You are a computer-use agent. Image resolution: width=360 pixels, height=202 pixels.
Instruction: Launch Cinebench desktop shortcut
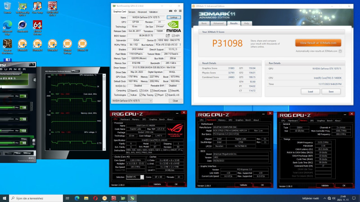coord(22,26)
